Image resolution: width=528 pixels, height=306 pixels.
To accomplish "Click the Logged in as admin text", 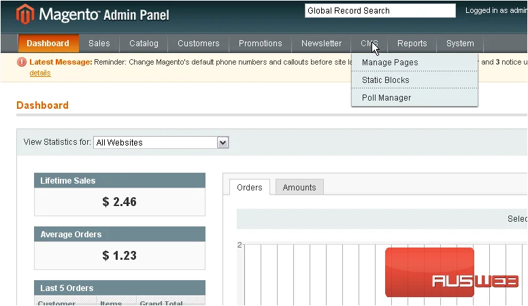I will (x=496, y=10).
